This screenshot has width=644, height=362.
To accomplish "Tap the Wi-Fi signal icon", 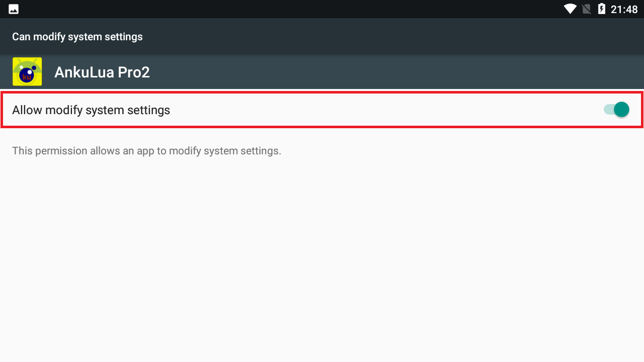I will pyautogui.click(x=570, y=9).
